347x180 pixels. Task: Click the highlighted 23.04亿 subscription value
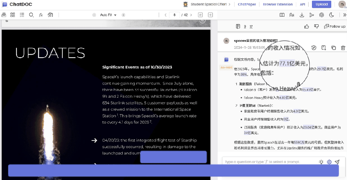click(x=308, y=127)
